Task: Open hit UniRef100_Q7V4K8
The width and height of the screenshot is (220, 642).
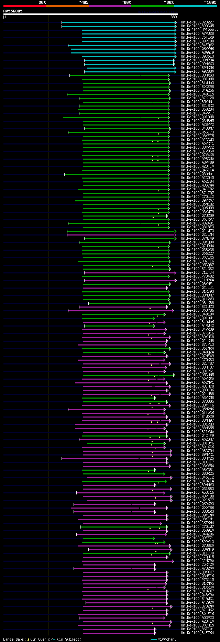Action: (x=197, y=155)
